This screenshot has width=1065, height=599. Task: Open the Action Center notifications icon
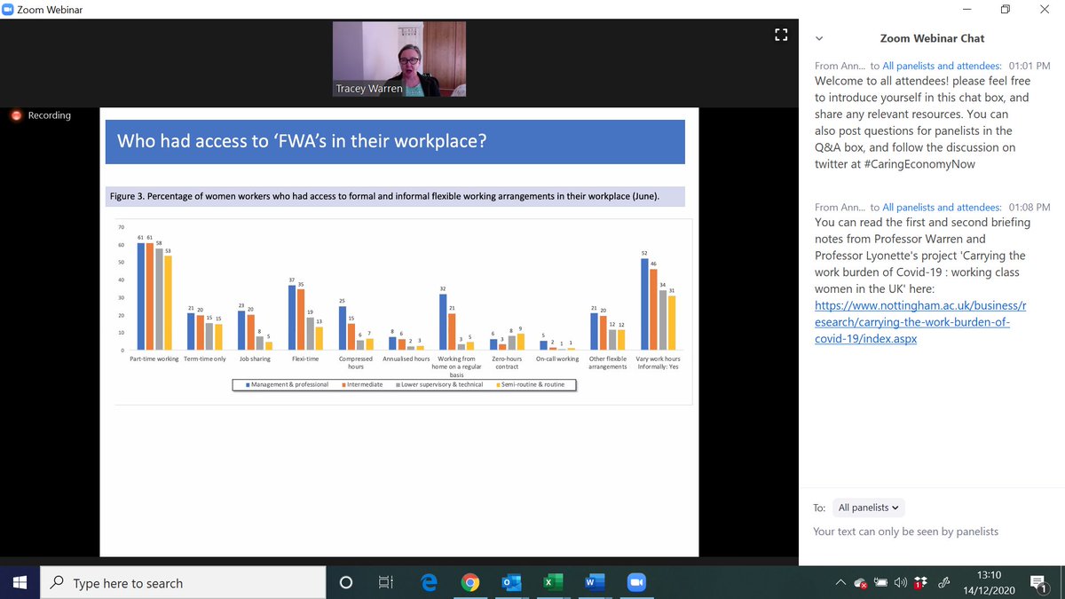tap(1040, 583)
